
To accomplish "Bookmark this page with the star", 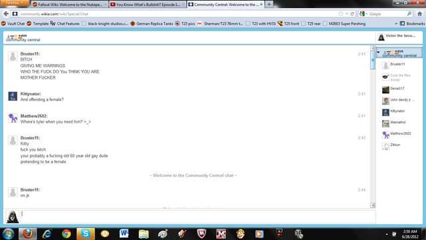I will (x=341, y=14).
